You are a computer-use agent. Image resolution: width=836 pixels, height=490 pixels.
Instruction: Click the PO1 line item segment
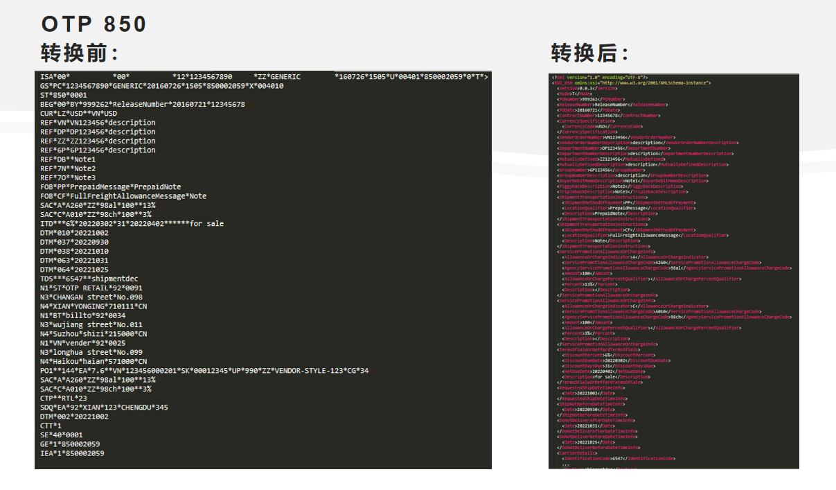tap(204, 371)
